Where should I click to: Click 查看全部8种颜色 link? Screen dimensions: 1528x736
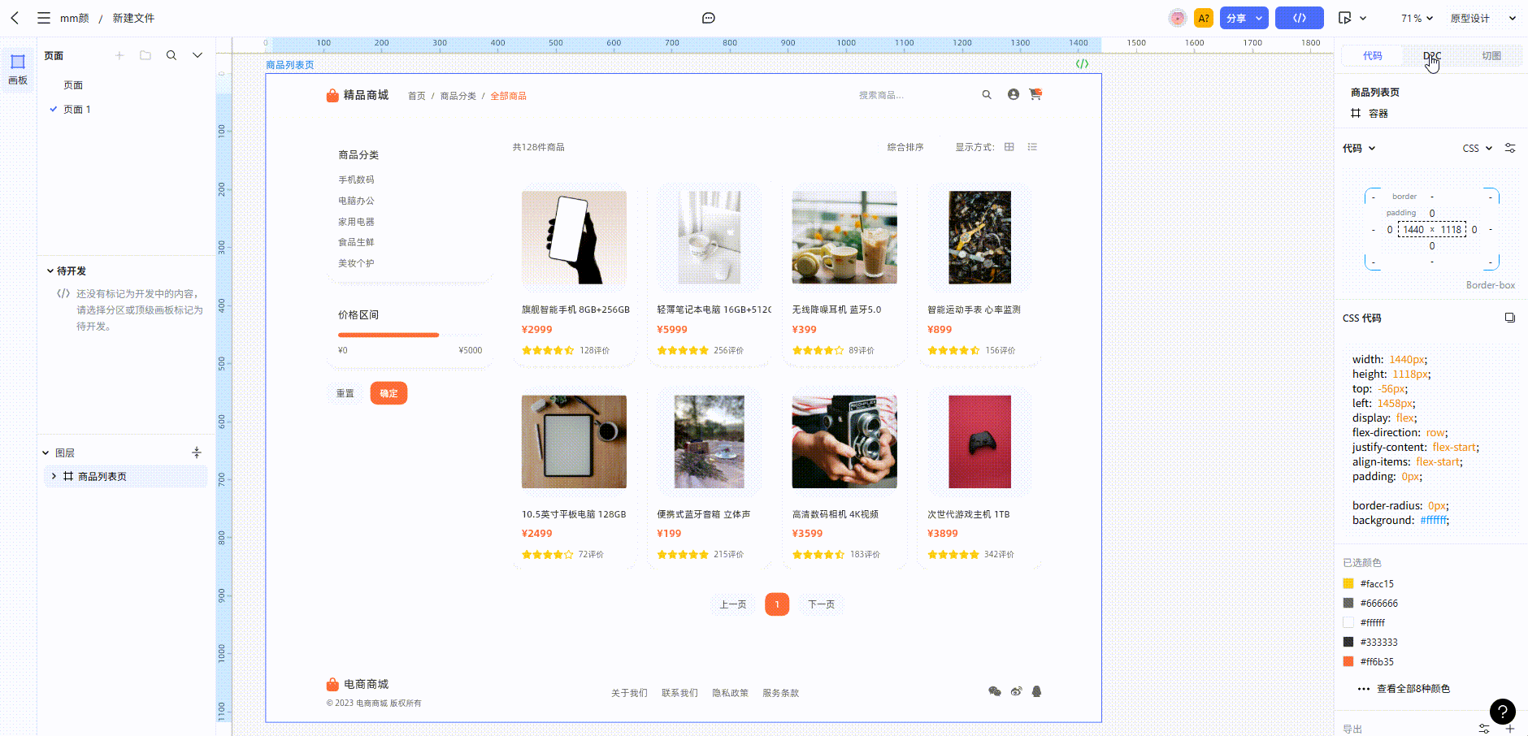point(1413,689)
